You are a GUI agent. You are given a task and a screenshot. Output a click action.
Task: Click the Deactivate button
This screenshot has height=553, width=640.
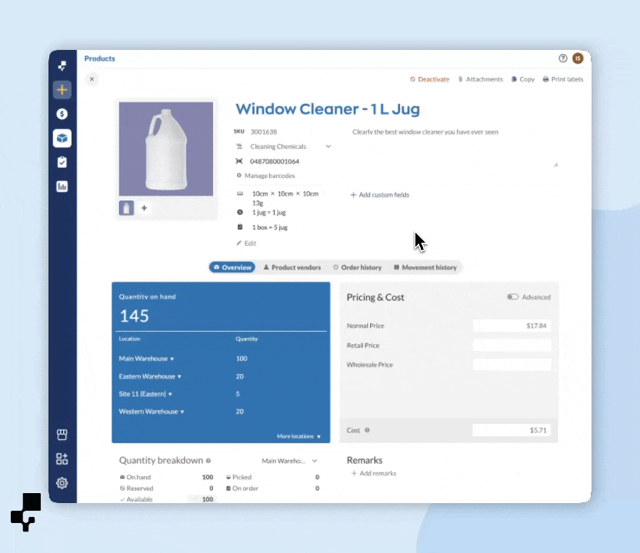pos(429,79)
